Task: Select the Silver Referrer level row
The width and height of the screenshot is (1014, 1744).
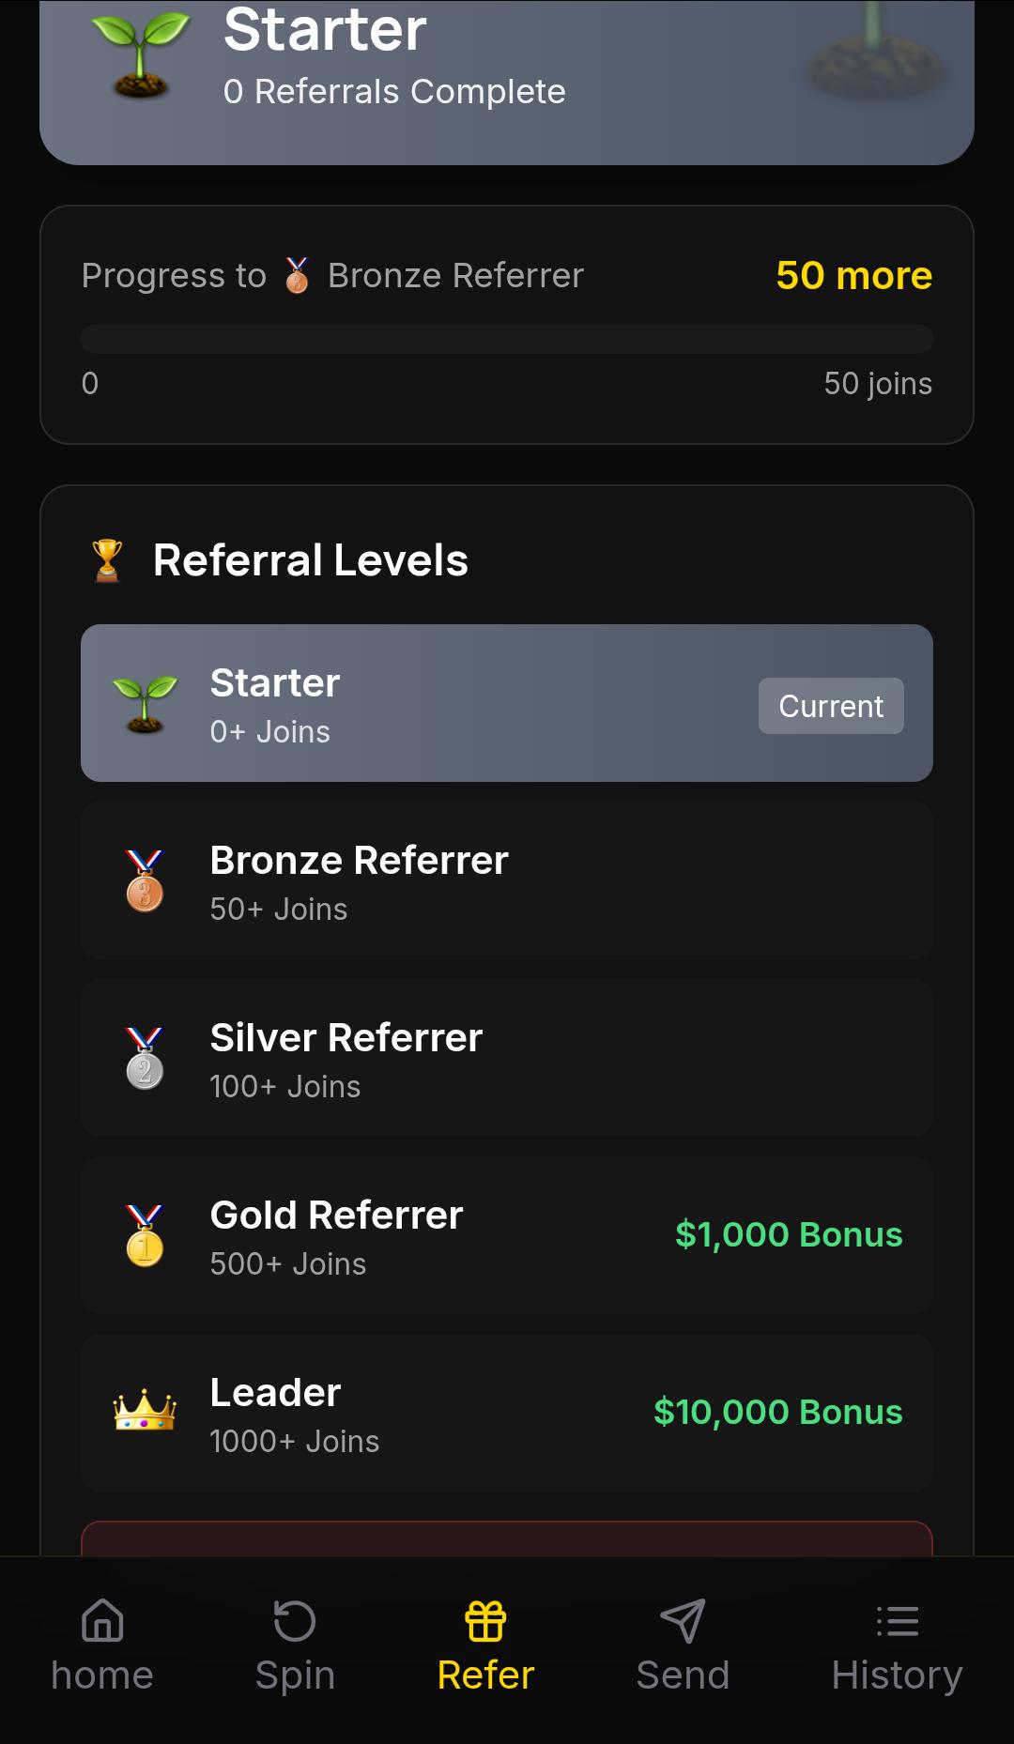Action: [x=507, y=1058]
